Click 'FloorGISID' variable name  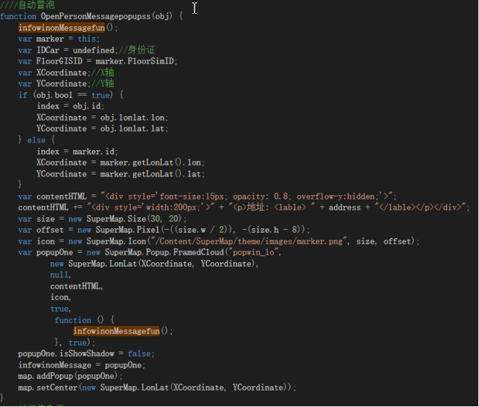click(60, 61)
